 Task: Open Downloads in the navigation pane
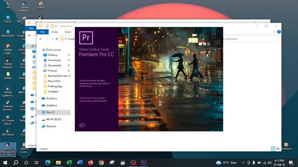tap(54, 60)
